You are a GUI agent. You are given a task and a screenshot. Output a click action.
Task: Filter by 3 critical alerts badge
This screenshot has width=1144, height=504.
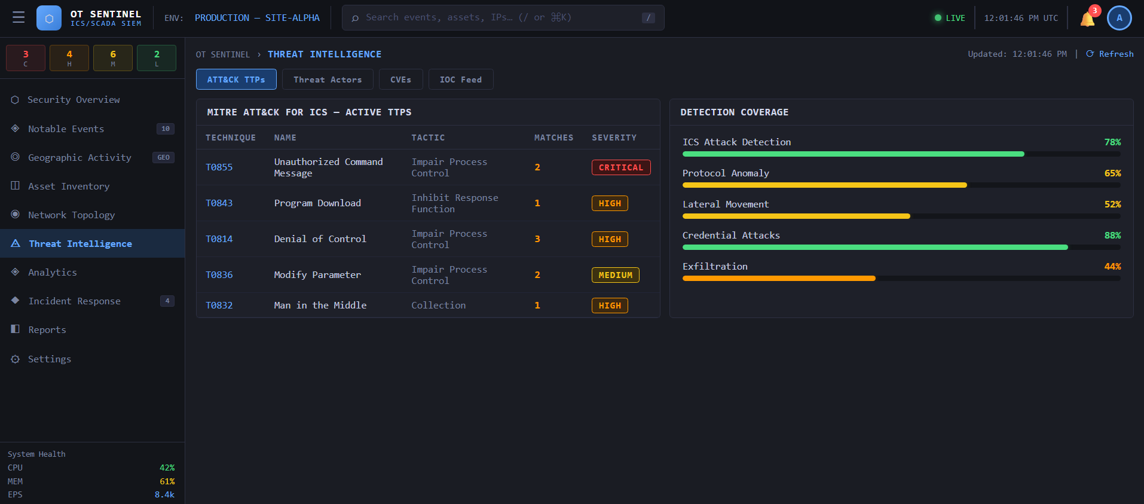26,58
